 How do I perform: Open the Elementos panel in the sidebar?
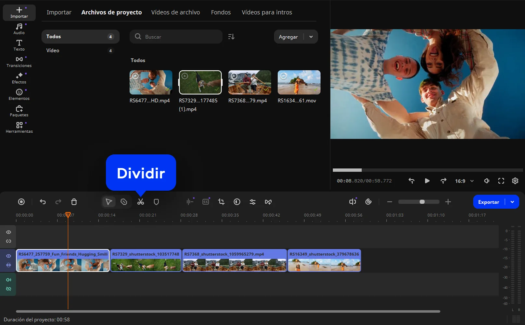pos(19,94)
